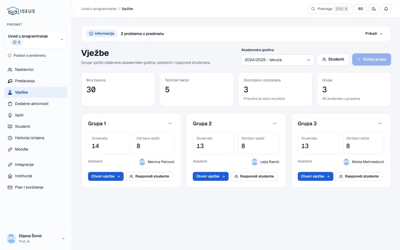Click Rasporedi studente for Grupa 2

coord(254,176)
